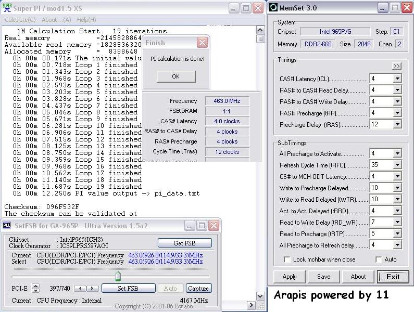Screen dimensions: 414x312
Task: Click OK in the Finish dialog
Action: point(176,76)
